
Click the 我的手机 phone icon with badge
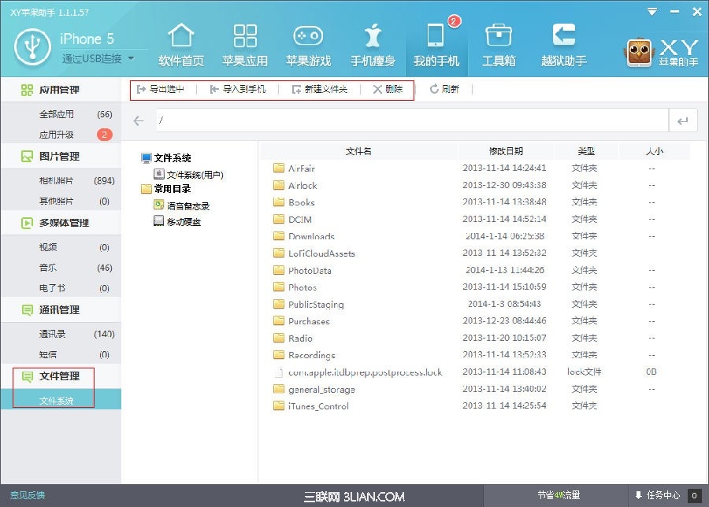436,43
